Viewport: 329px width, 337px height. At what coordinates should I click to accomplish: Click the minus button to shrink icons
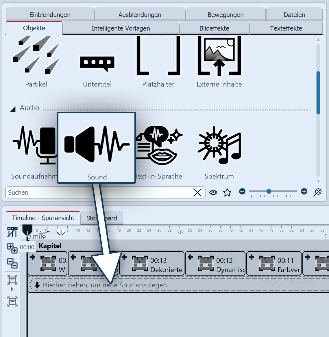[242, 191]
